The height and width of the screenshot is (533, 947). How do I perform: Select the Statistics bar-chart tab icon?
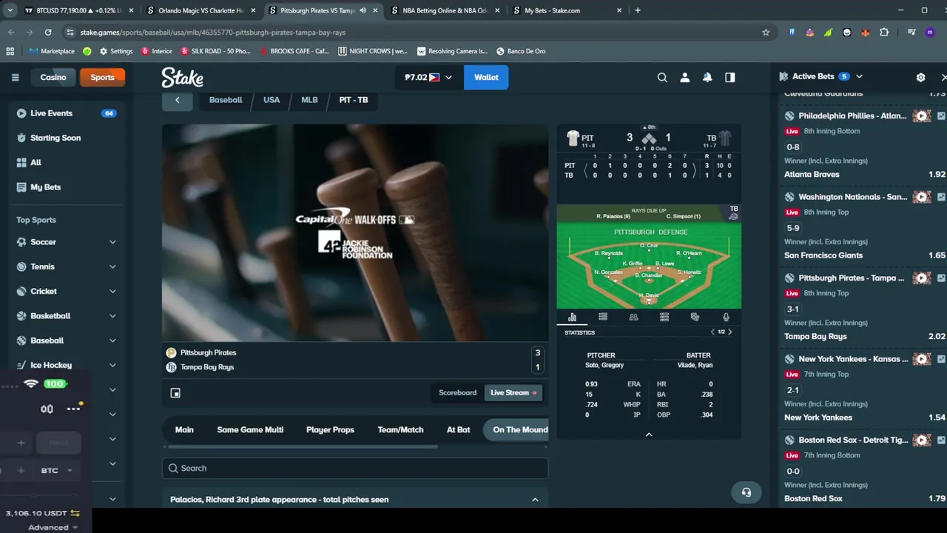572,317
